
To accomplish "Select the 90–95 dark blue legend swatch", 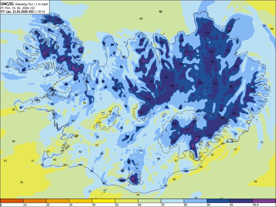I will tap(218, 201).
